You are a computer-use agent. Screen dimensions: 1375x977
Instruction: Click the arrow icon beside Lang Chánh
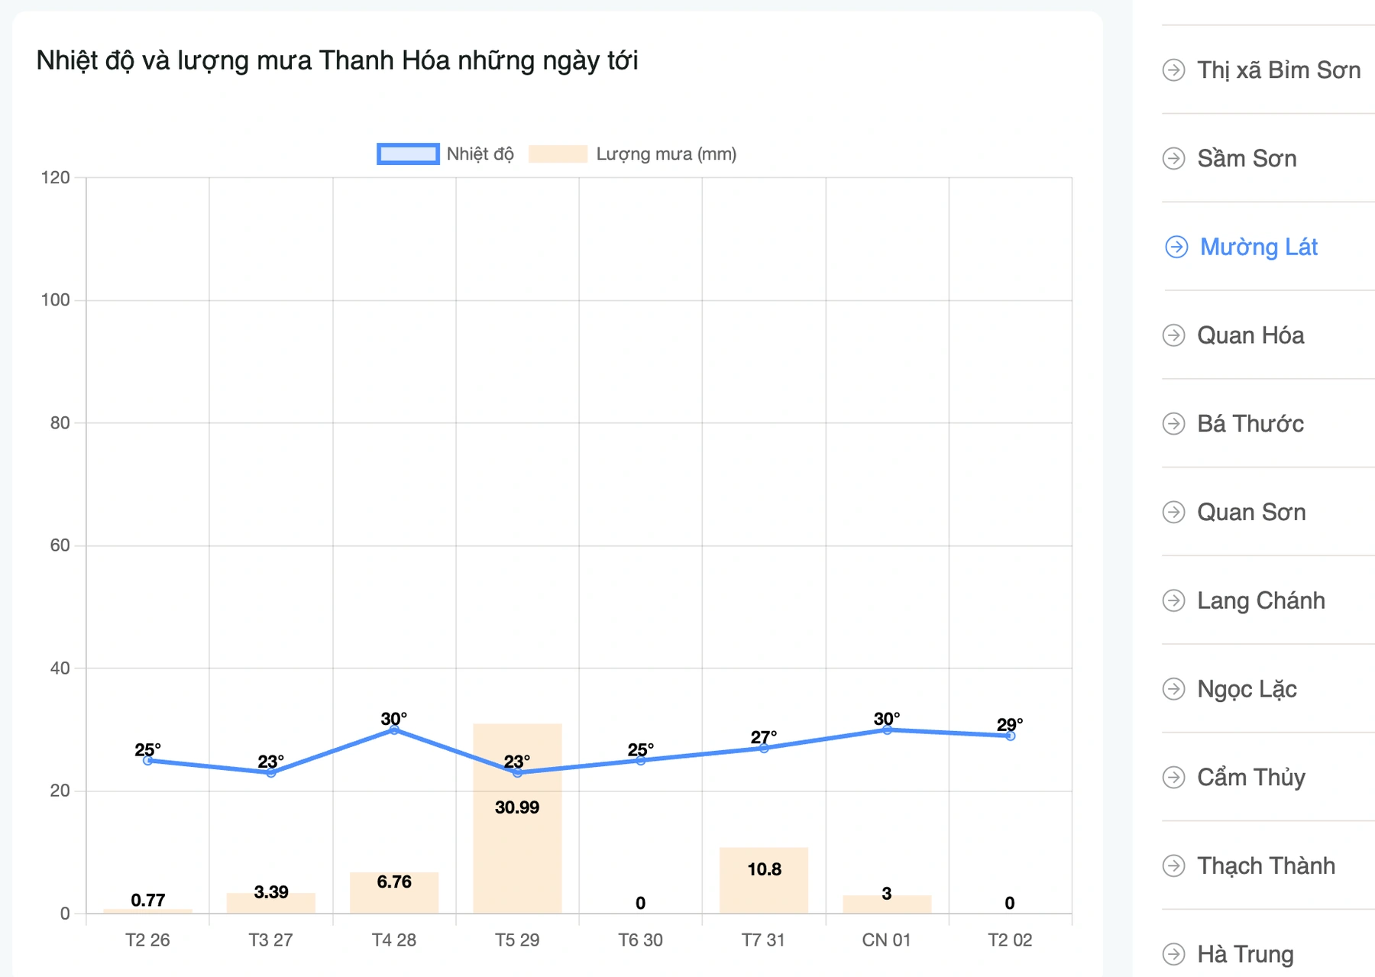coord(1173,600)
